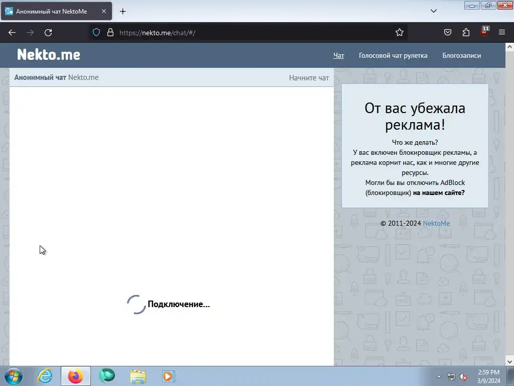
Task: Select the Анонимный чат NektoMe tab
Action: click(x=56, y=11)
